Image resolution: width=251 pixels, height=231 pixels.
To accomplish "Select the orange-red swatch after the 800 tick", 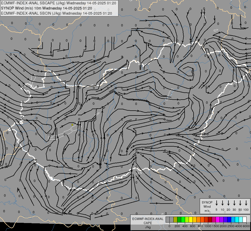I will point(203,219).
